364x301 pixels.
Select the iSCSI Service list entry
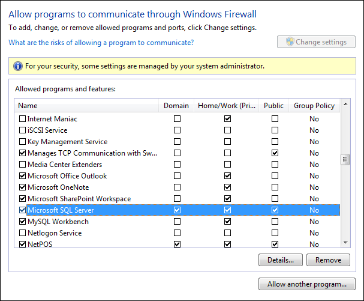47,130
